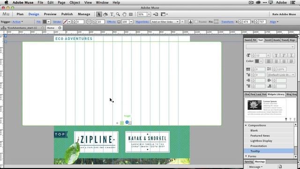Select the Crop tool

coord(105,15)
